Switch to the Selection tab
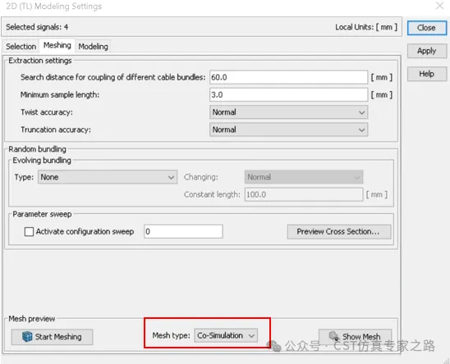450x364 pixels. click(x=21, y=47)
